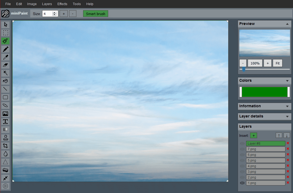Choose the Crop tool
The height and width of the screenshot is (193, 293).
click(x=5, y=146)
